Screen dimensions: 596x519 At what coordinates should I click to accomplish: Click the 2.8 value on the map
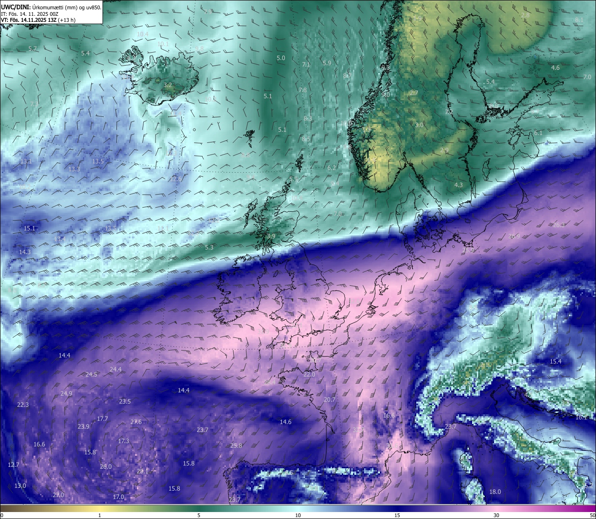pos(525,15)
